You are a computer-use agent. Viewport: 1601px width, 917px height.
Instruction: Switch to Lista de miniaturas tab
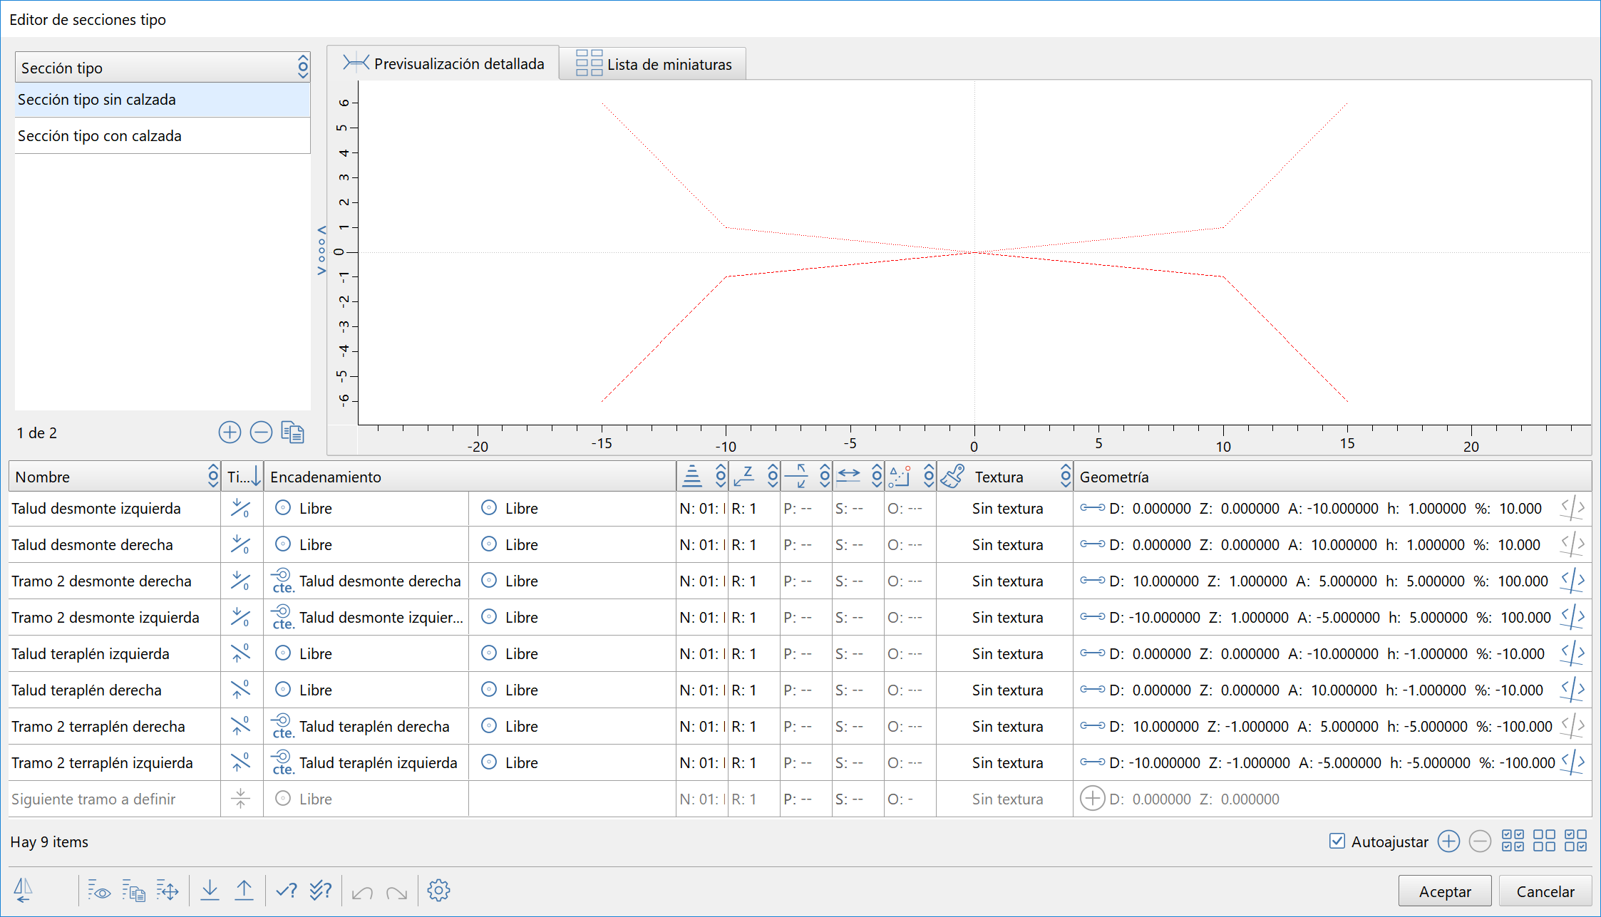pos(654,64)
